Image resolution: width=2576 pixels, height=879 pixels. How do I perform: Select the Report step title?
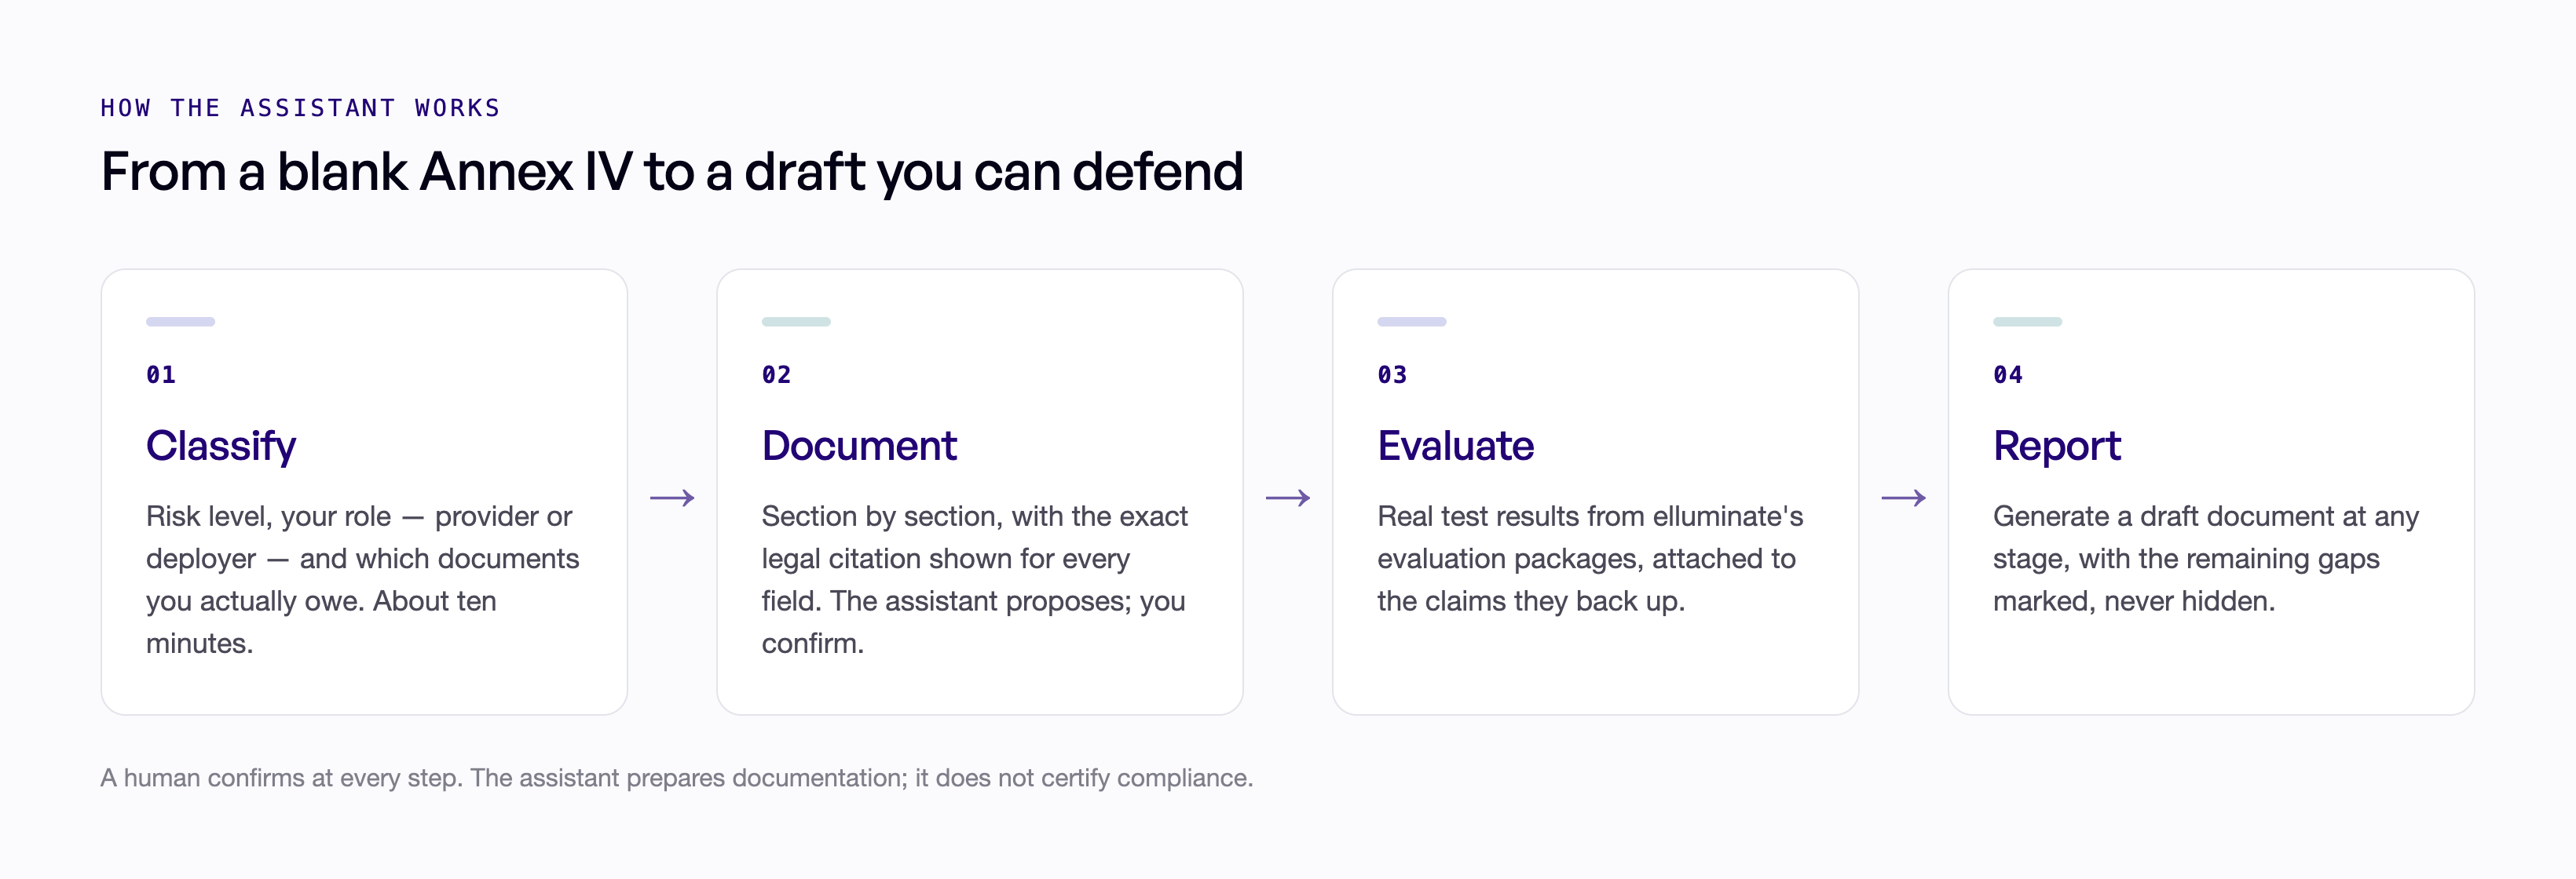click(2056, 446)
